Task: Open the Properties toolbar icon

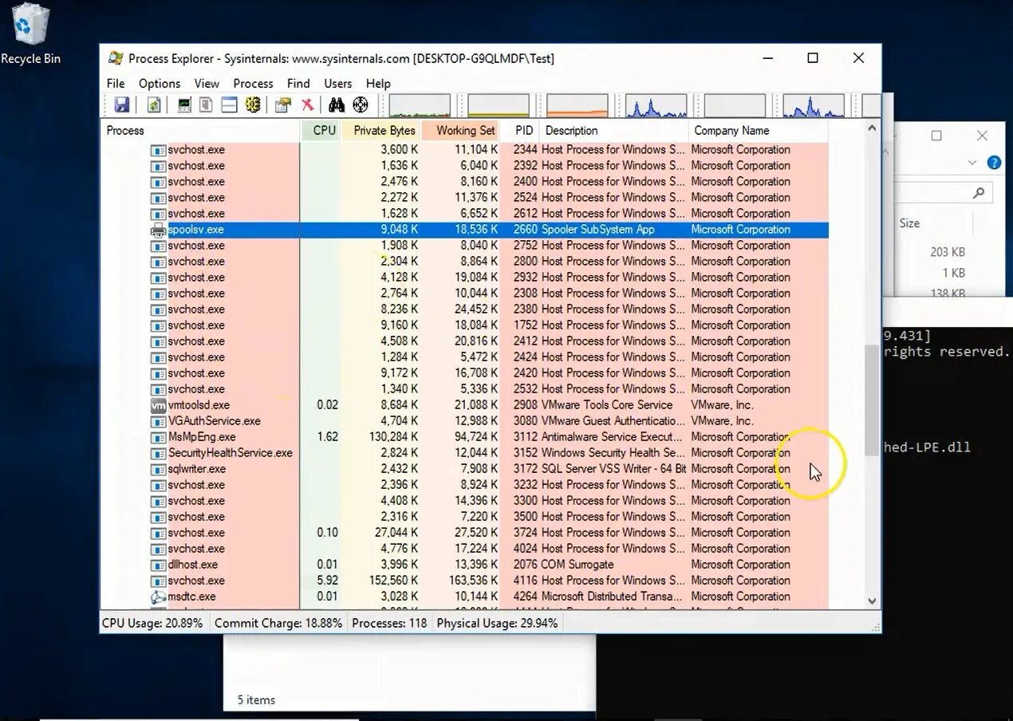Action: pyautogui.click(x=283, y=104)
